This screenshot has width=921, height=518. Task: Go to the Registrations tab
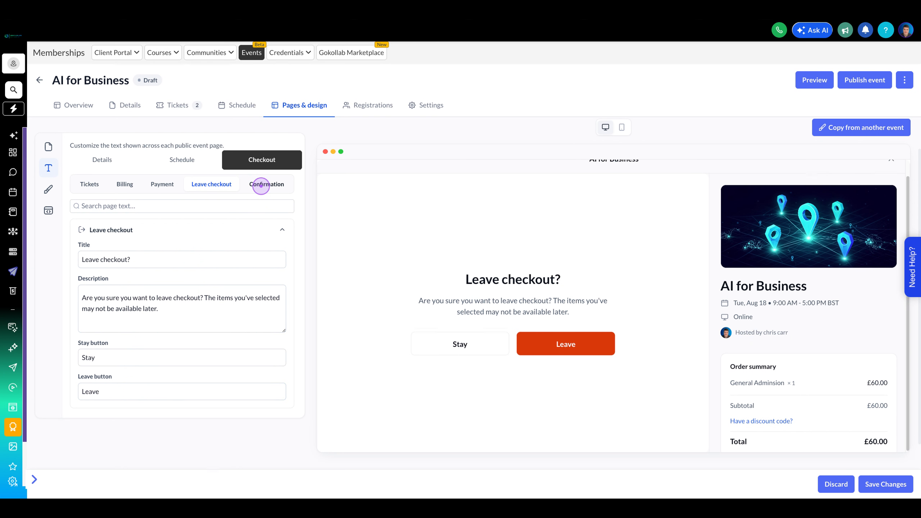click(x=368, y=105)
